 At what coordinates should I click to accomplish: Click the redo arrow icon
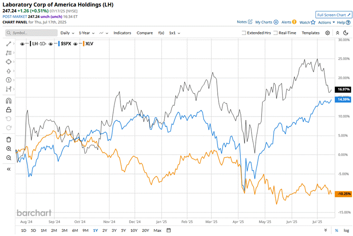9,128
